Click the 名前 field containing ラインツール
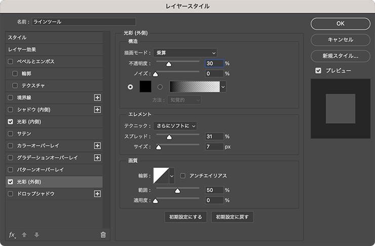The image size is (375, 246). [x=84, y=22]
